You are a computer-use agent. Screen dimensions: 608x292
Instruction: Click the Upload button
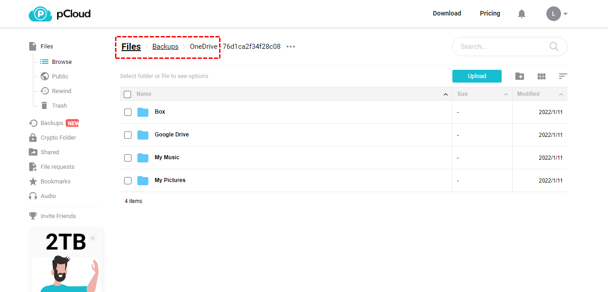(477, 76)
